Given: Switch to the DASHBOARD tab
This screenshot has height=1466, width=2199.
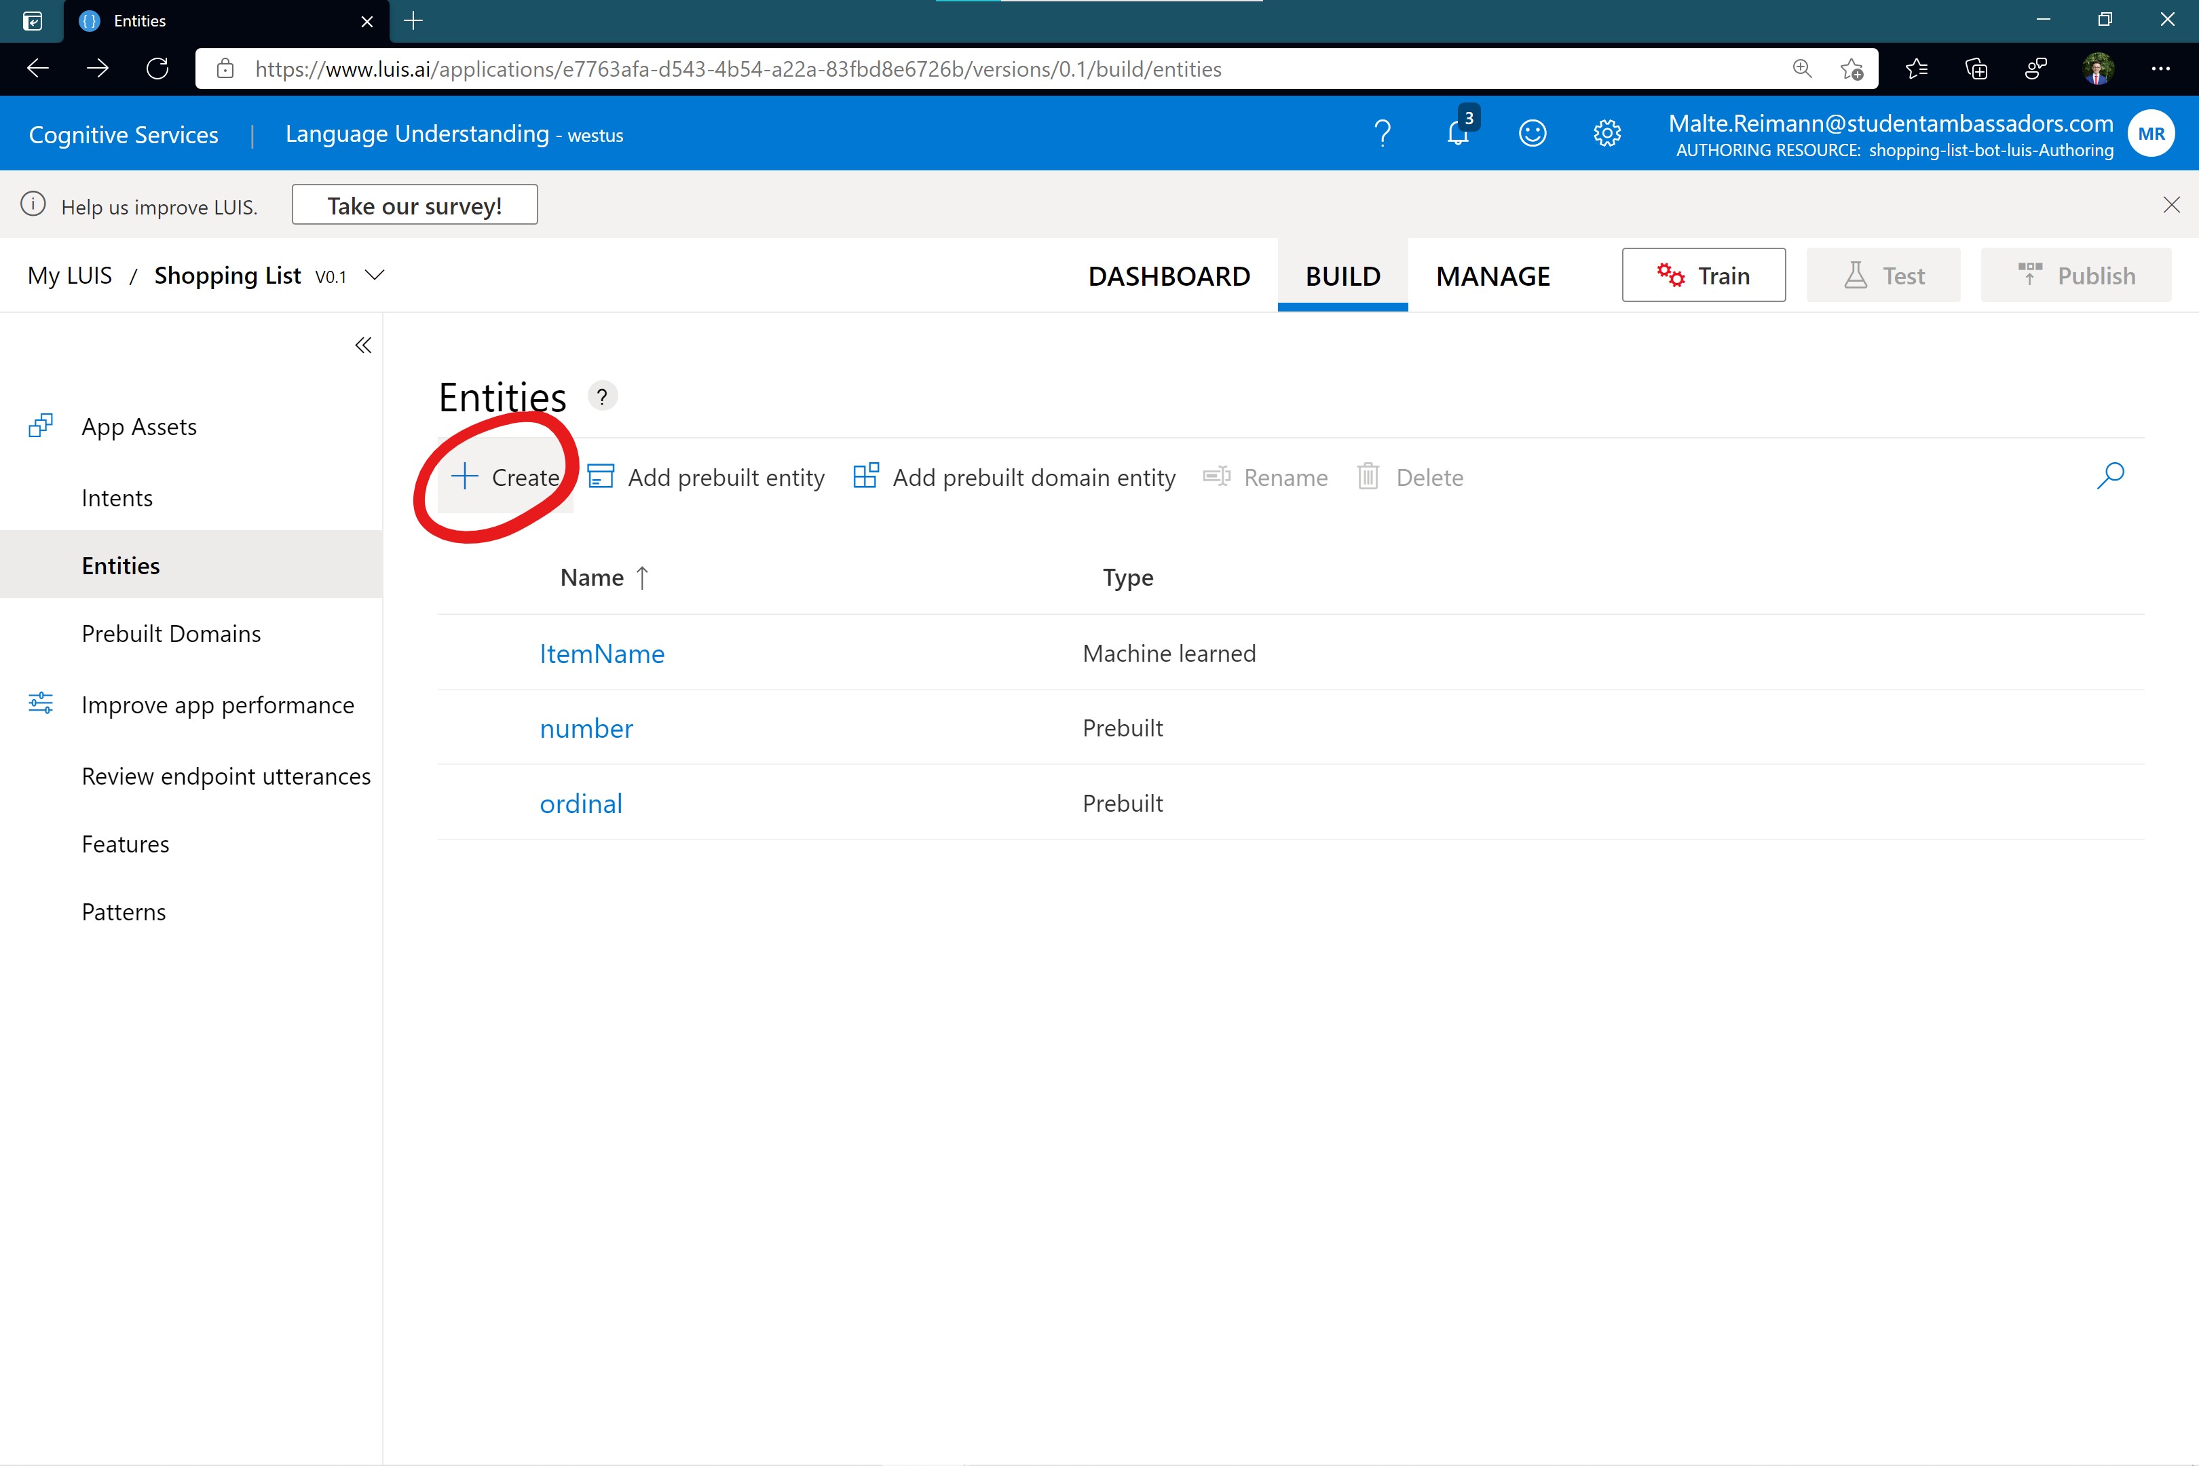Looking at the screenshot, I should tap(1169, 276).
